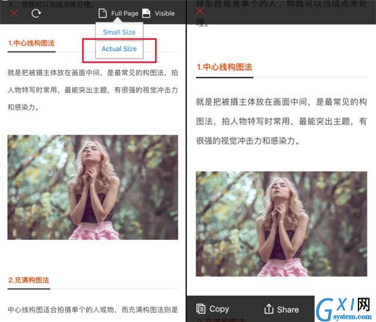The height and width of the screenshot is (322, 376).
Task: Click right text line 很强的视觉冲击力和感染力。
Action: (248, 141)
